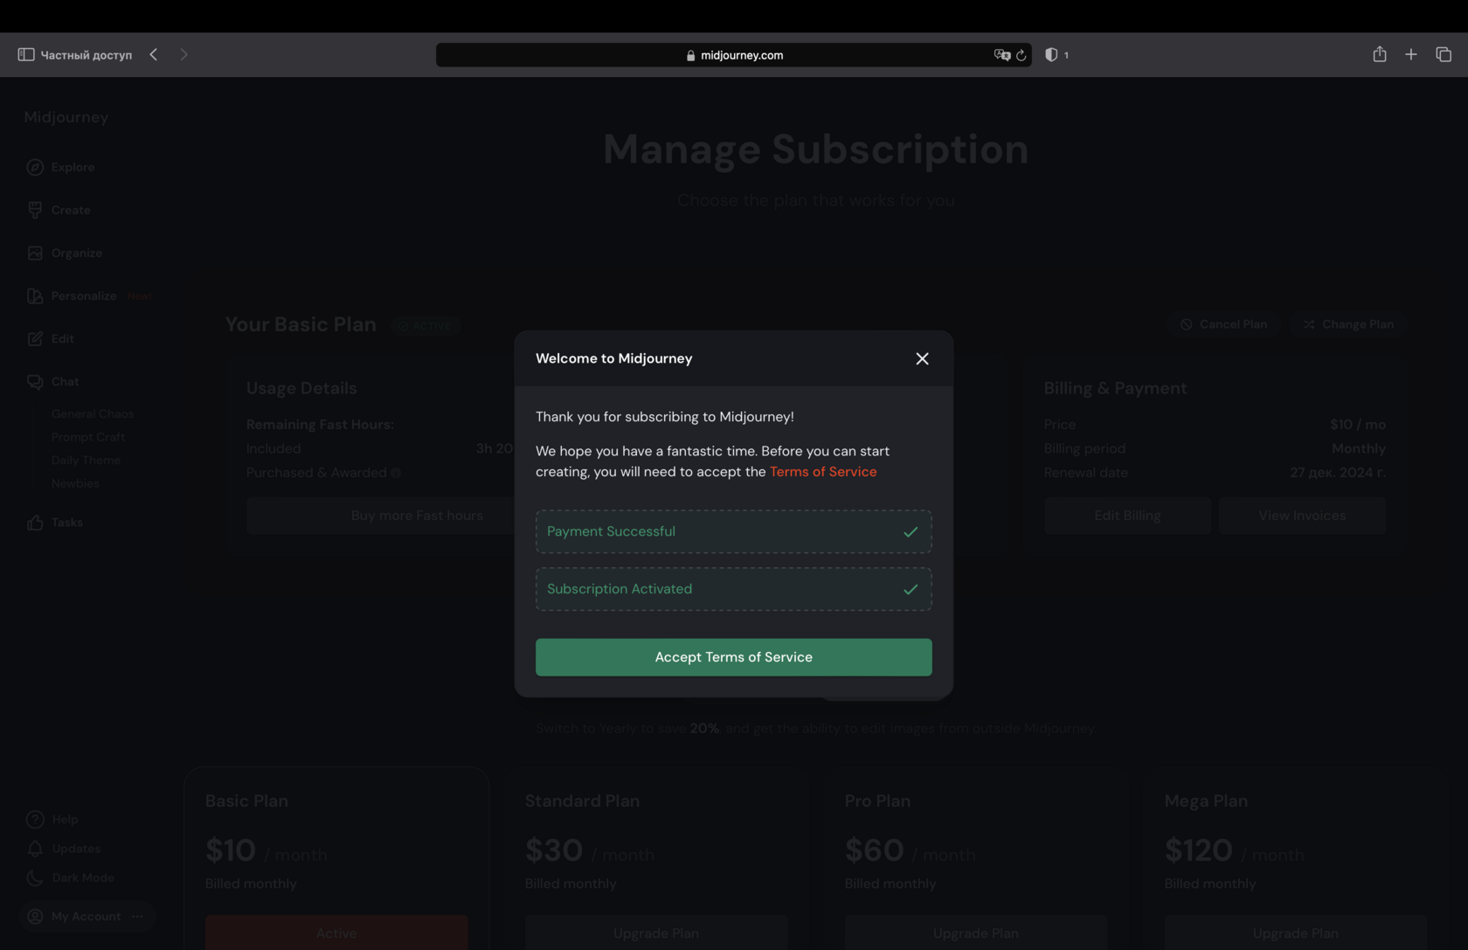Open My Account profile icon

(x=35, y=916)
